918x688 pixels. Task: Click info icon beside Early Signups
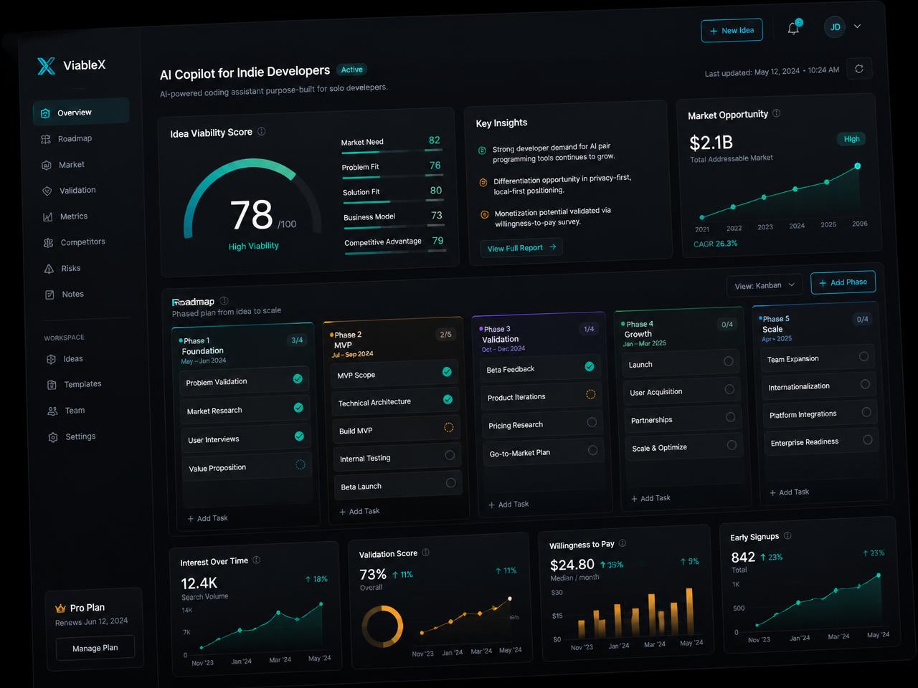click(787, 535)
